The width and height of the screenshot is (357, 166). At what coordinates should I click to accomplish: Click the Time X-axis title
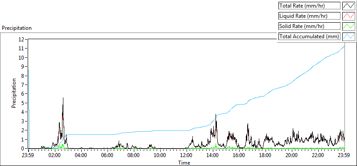184,162
